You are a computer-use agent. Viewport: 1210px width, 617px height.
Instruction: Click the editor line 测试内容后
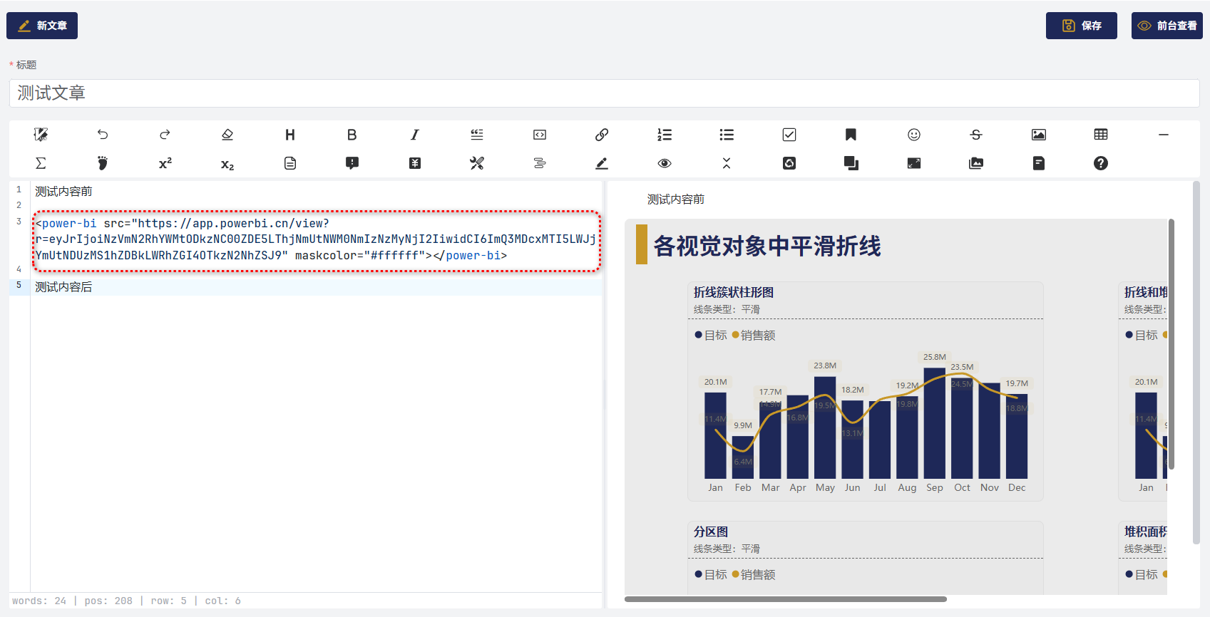click(63, 286)
